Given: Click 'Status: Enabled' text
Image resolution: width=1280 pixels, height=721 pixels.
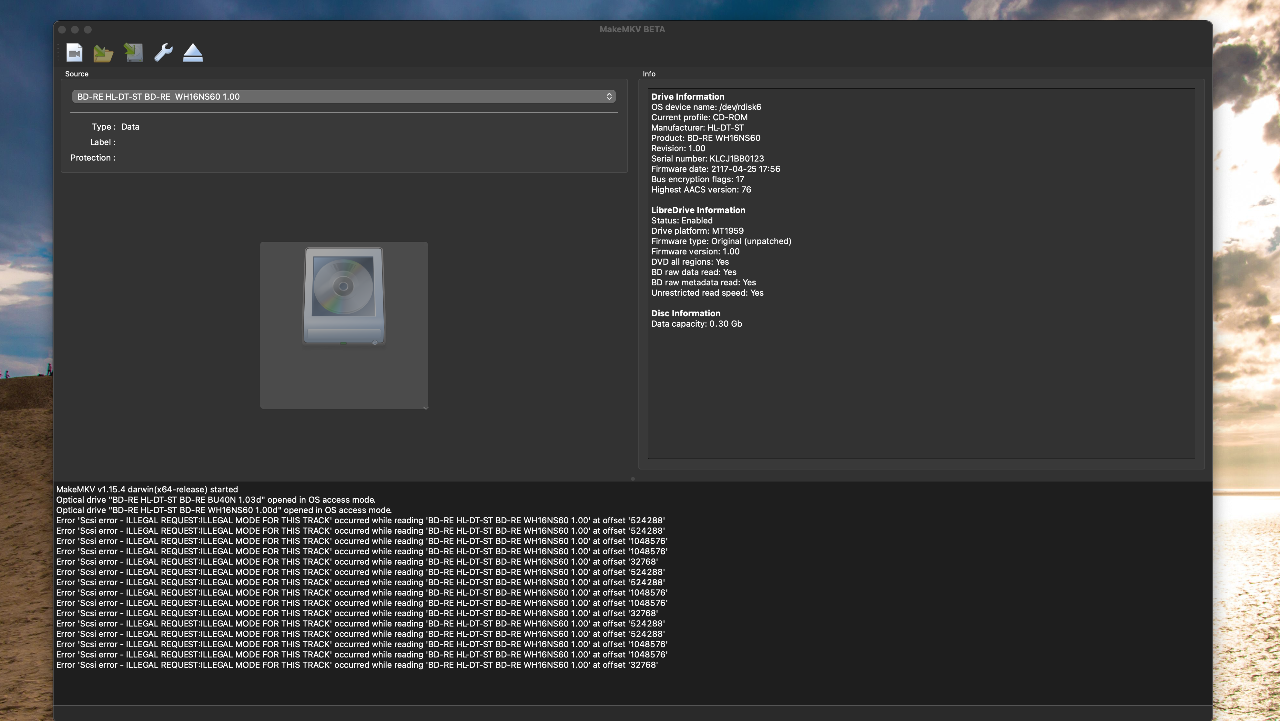Looking at the screenshot, I should pyautogui.click(x=682, y=221).
